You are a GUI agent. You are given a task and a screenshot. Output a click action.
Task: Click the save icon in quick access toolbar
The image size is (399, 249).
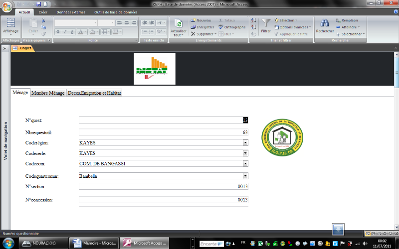38,4
